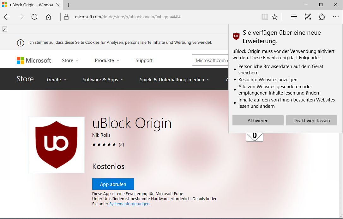The width and height of the screenshot is (343, 219).
Task: Click the Store heading in dark bar
Action: [25, 79]
